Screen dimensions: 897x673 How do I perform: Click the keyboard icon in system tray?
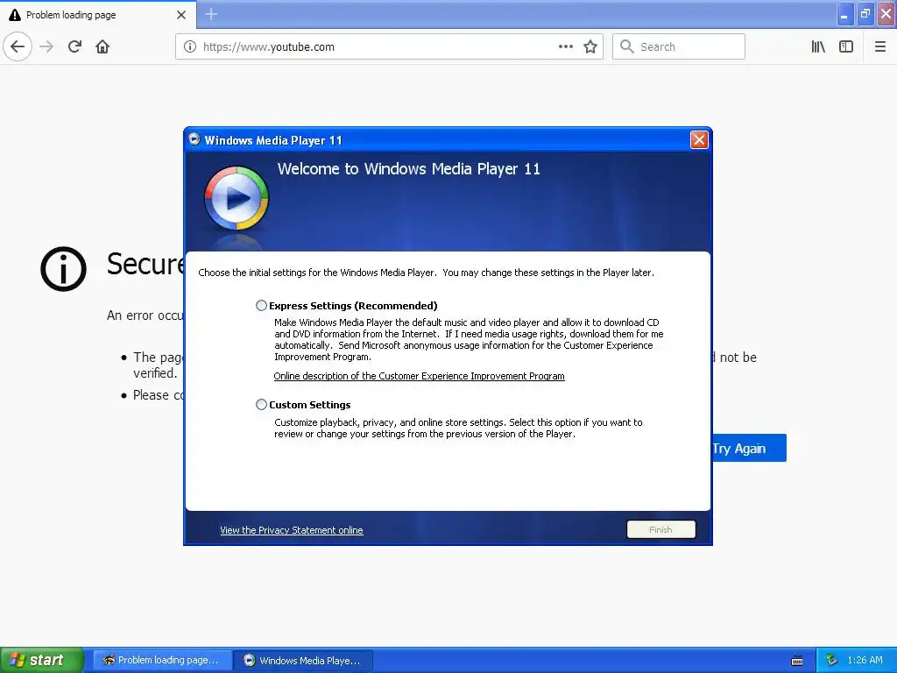pos(796,661)
